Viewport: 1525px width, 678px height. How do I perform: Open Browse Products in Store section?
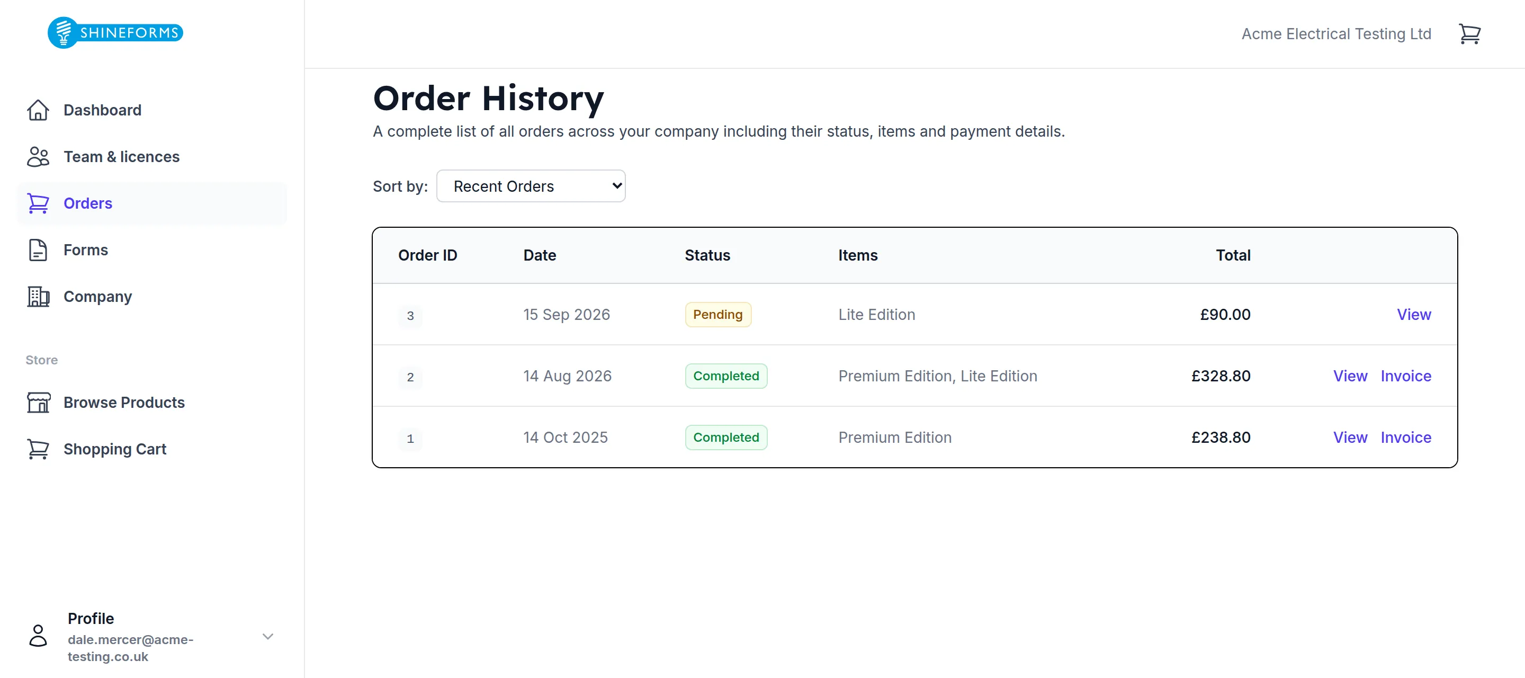click(151, 403)
